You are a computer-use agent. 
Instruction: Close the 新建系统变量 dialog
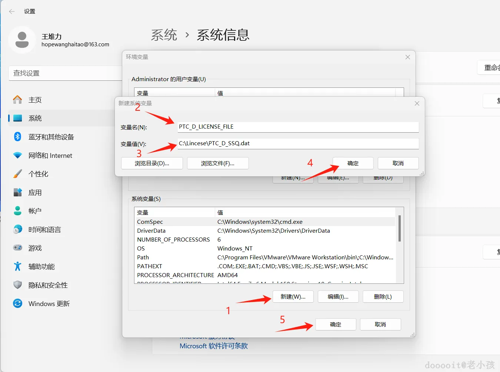pyautogui.click(x=417, y=103)
